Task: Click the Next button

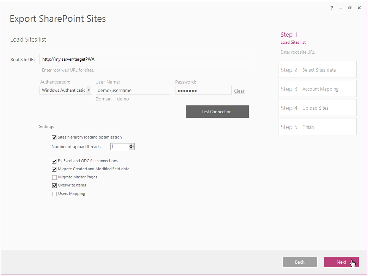Action: point(342,262)
